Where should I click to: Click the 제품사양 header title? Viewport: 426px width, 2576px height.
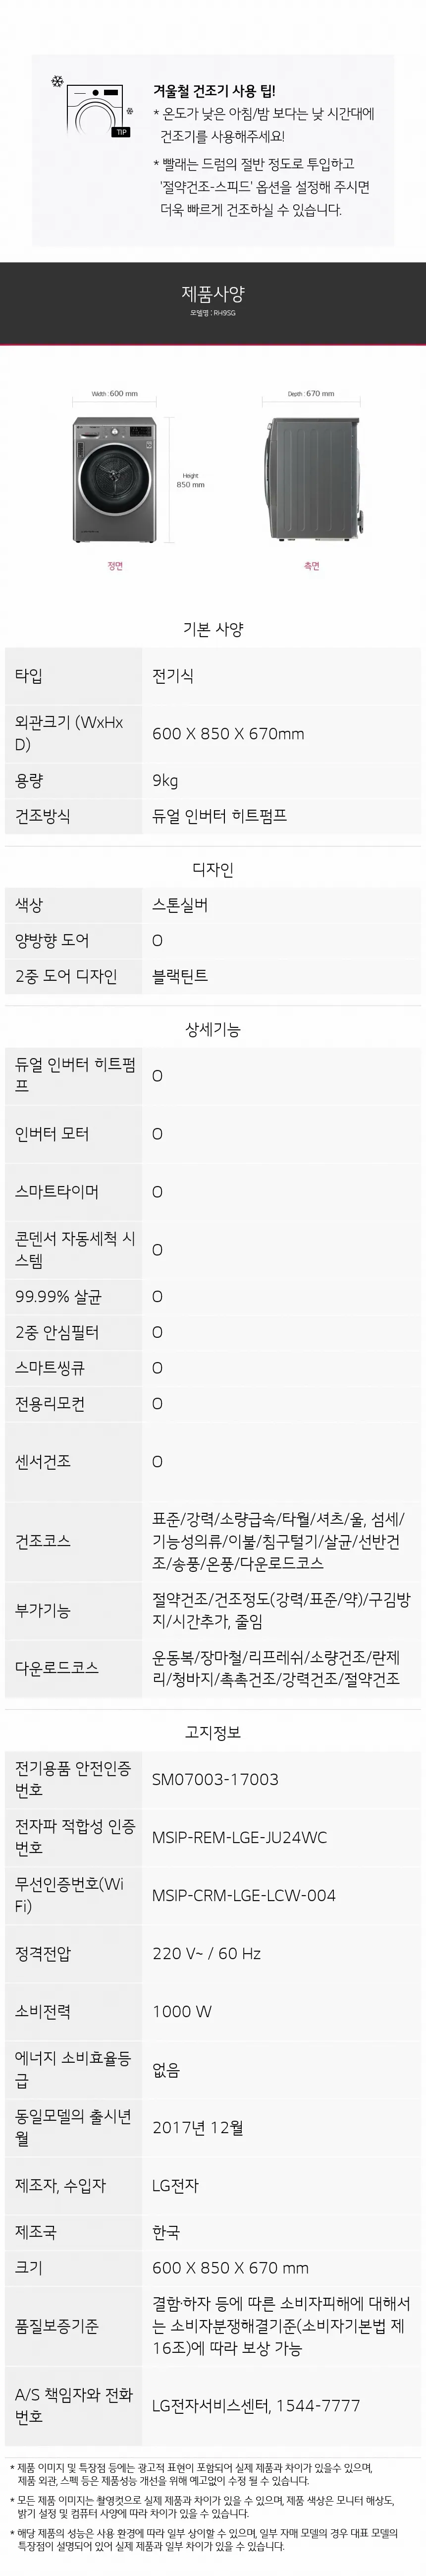213,294
